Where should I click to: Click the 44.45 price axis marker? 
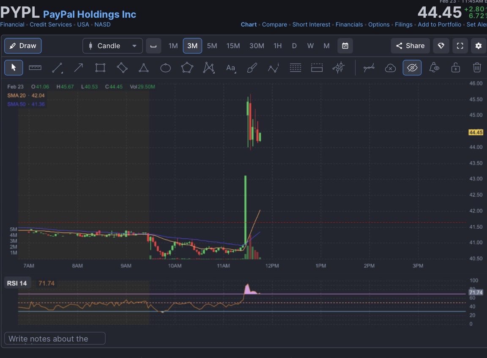pyautogui.click(x=476, y=132)
